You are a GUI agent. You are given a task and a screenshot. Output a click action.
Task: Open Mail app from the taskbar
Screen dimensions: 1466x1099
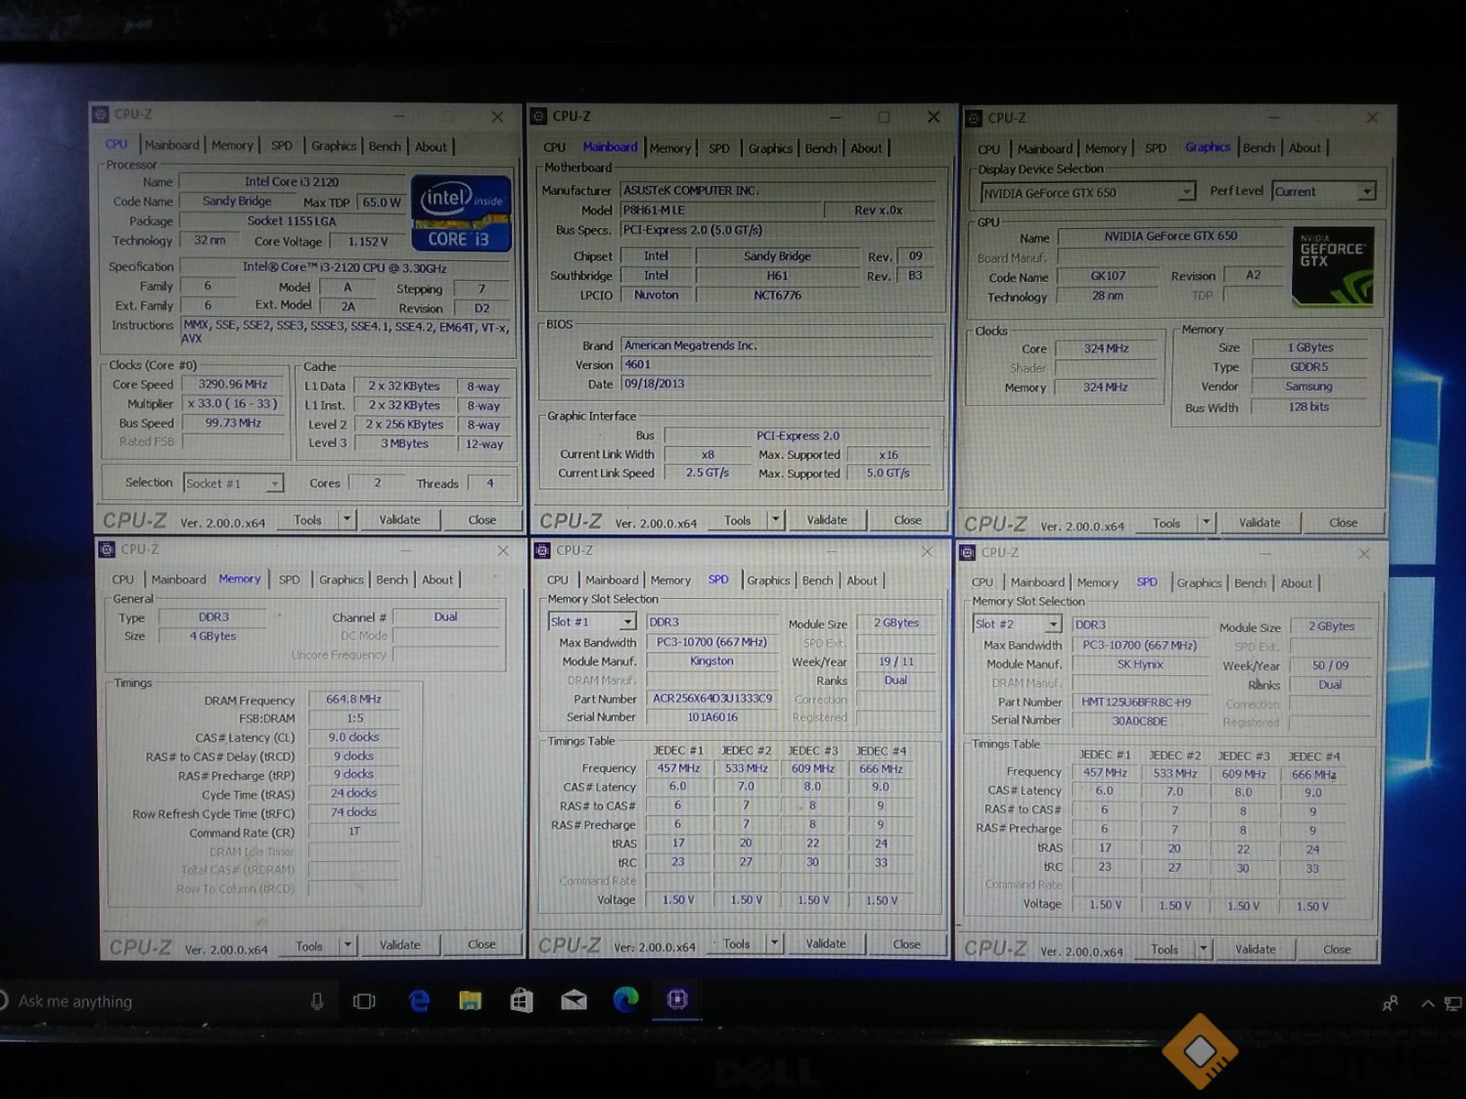click(x=574, y=1000)
